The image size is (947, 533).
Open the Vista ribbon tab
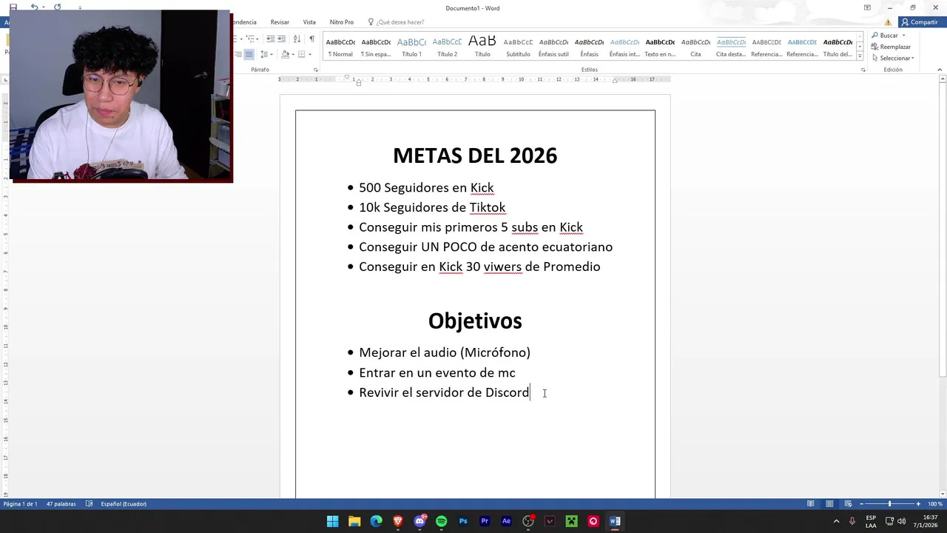[x=309, y=22]
